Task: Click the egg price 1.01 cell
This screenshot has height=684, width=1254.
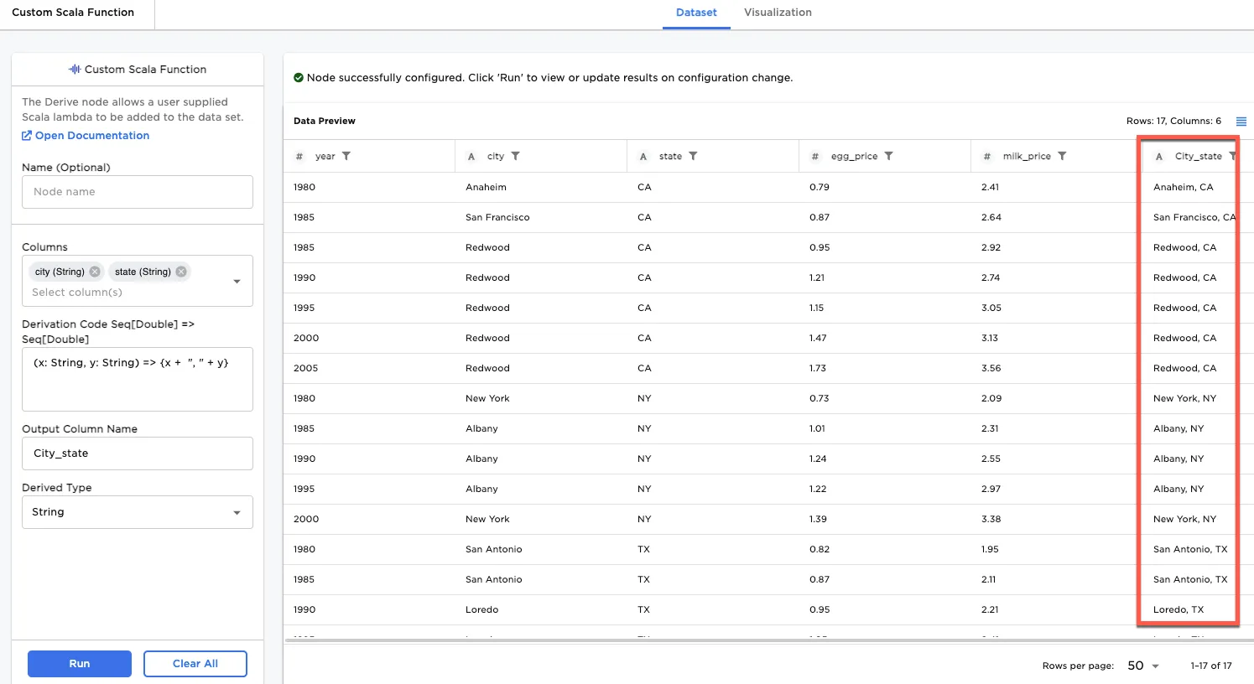Action: (818, 428)
